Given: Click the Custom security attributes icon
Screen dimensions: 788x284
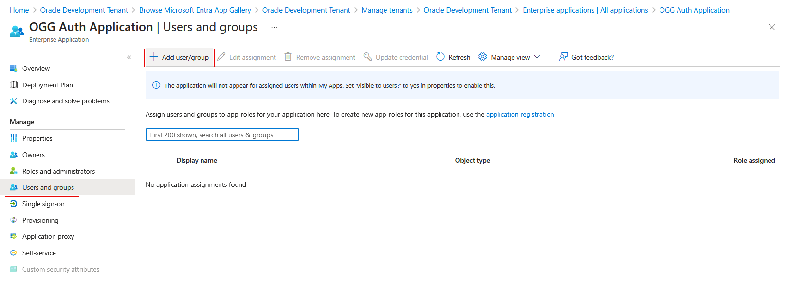Looking at the screenshot, I should tap(14, 269).
